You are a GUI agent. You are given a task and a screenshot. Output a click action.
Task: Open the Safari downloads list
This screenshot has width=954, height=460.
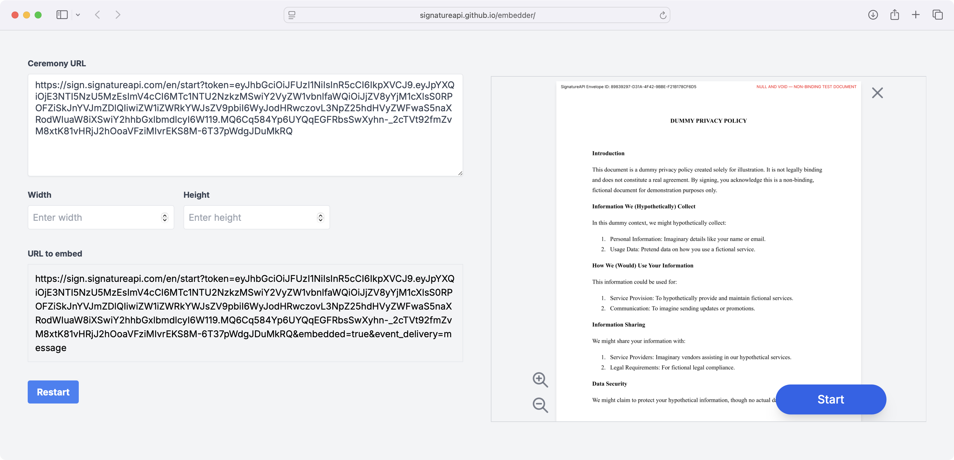[873, 15]
